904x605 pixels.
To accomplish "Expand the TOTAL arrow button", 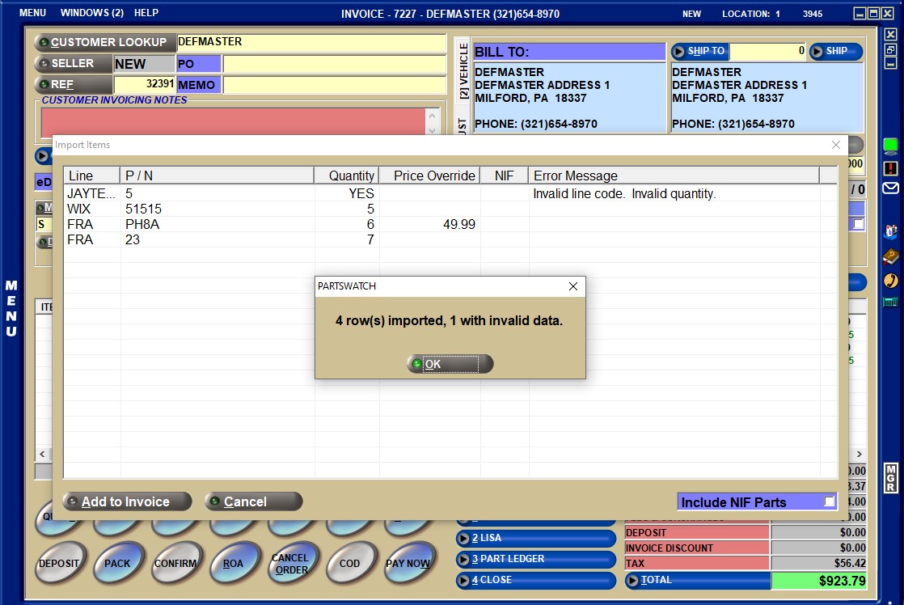I will tap(633, 580).
